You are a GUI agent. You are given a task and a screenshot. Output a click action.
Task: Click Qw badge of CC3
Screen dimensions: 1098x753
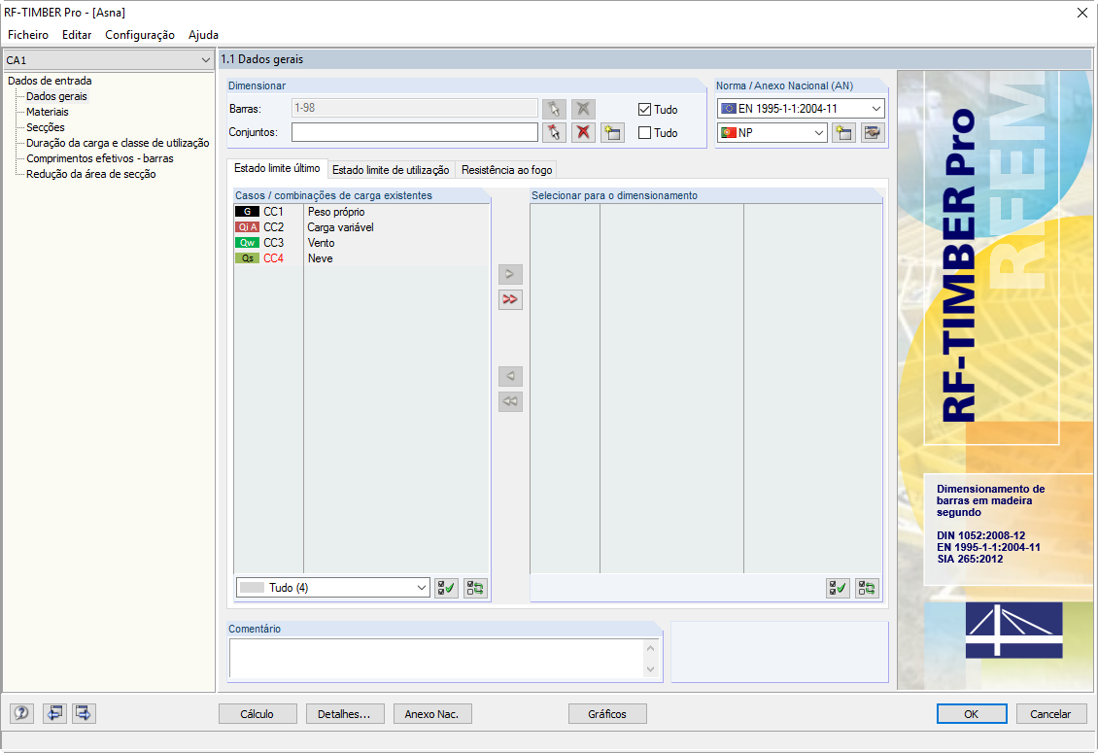click(x=247, y=242)
